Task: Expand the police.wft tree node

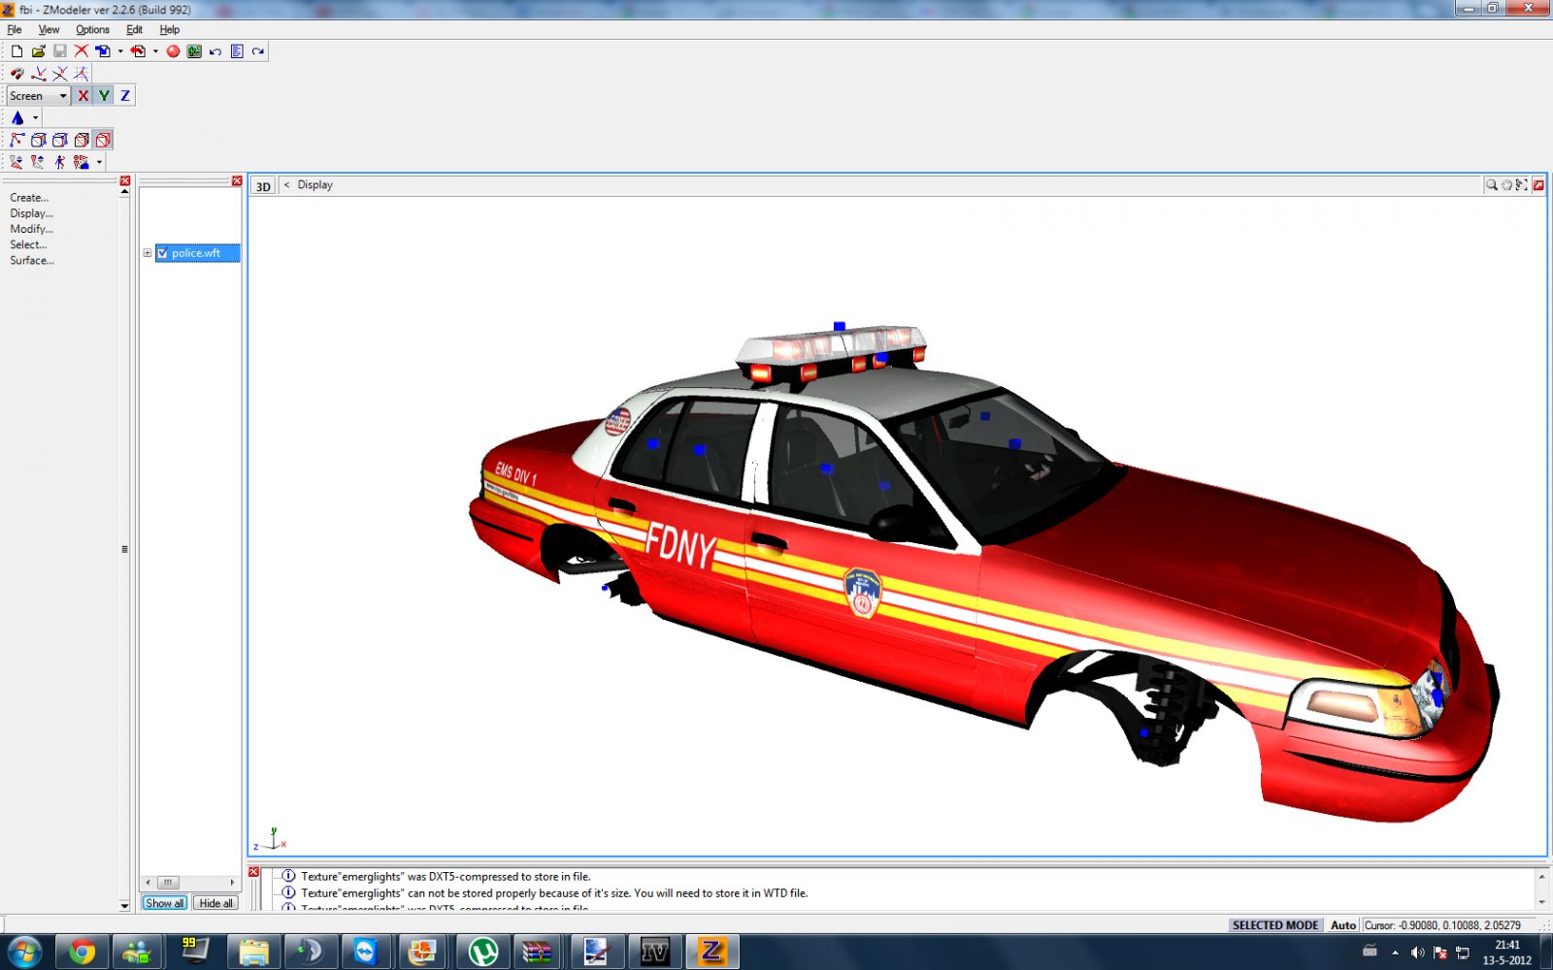Action: 148,253
